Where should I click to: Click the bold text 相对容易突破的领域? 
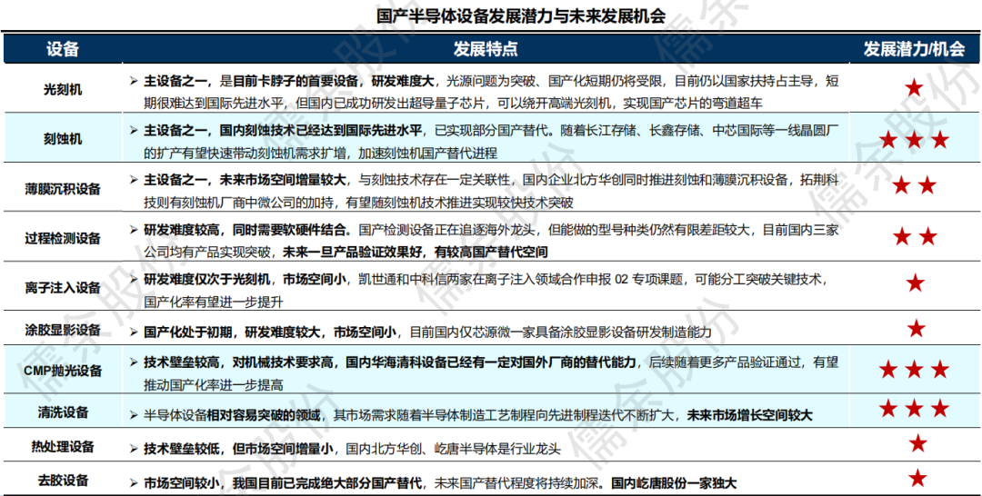click(x=264, y=414)
